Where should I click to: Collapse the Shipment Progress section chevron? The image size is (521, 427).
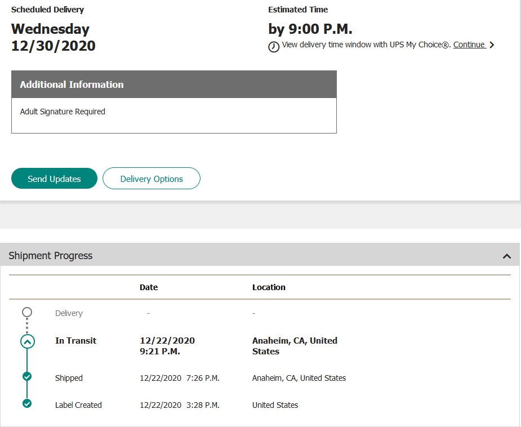click(506, 256)
